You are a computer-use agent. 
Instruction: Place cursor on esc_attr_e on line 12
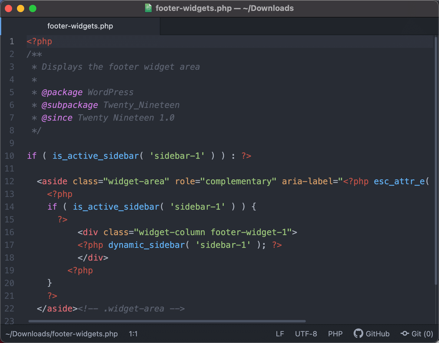[x=399, y=181]
